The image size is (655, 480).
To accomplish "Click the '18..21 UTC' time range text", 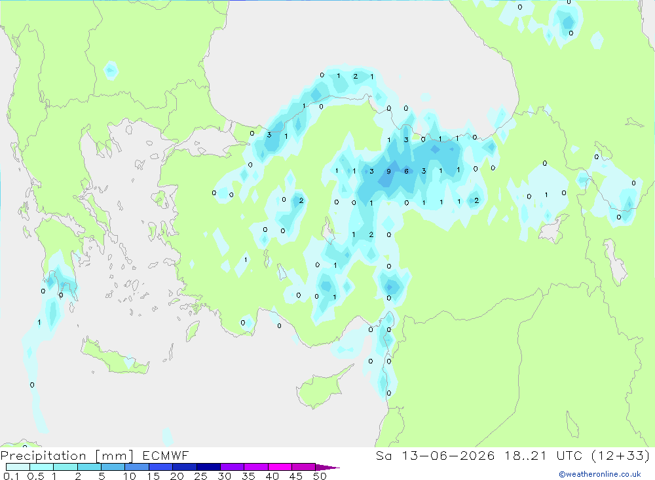I will coord(543,456).
